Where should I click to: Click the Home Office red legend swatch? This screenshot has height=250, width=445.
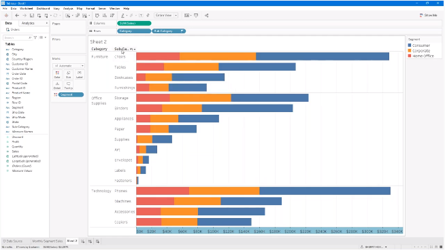click(x=410, y=56)
